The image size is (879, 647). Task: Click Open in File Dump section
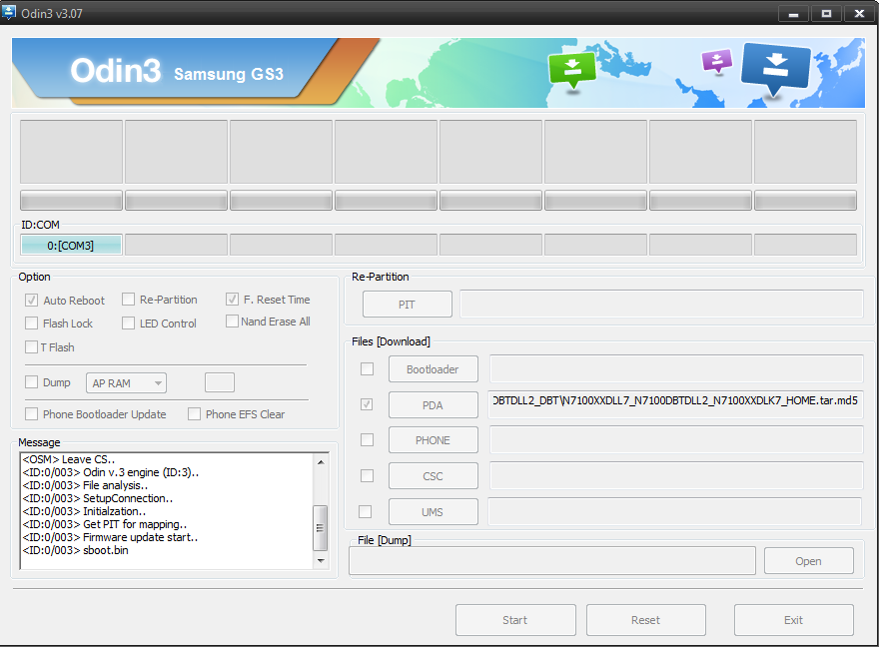tap(808, 561)
